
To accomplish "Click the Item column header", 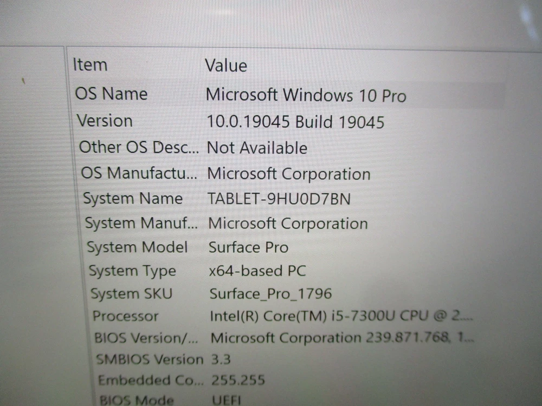I will pyautogui.click(x=90, y=65).
